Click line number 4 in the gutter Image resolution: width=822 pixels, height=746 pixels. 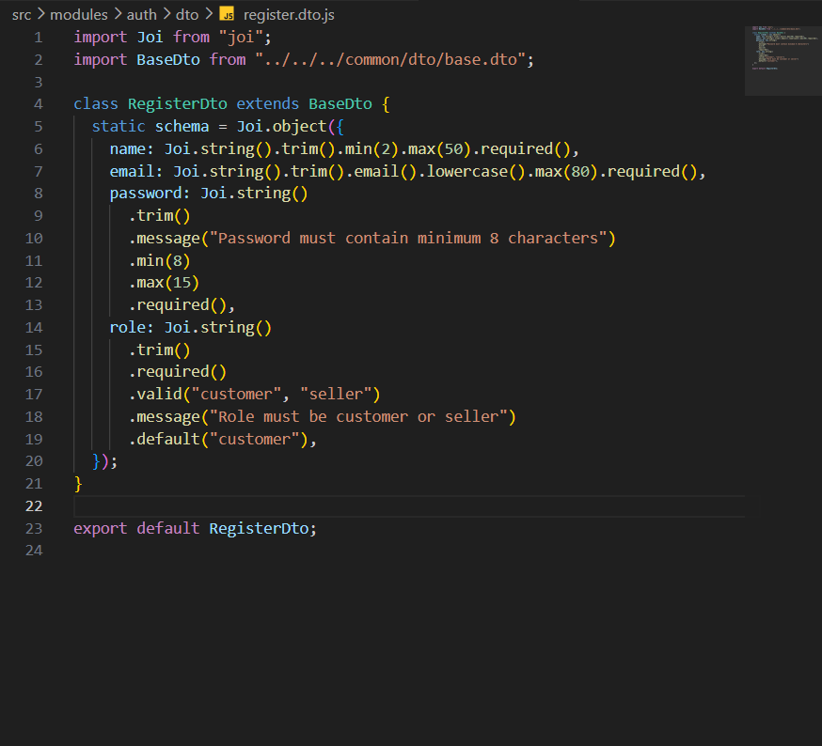tap(39, 104)
